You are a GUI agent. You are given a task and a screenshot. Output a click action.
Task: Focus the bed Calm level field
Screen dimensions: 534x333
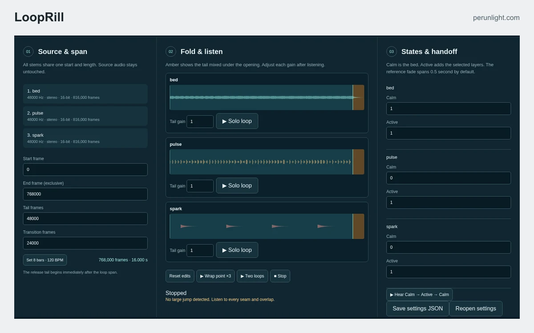point(449,109)
